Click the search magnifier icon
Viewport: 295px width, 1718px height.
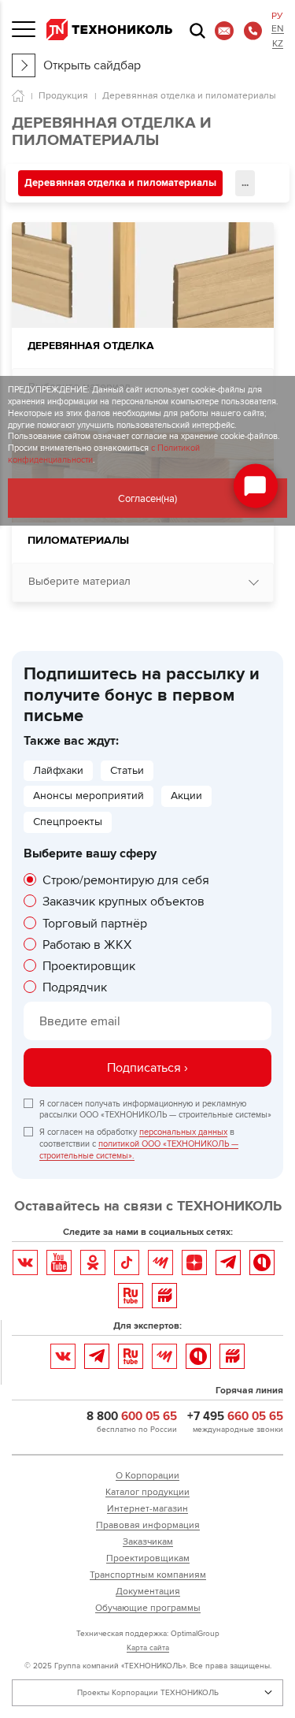[197, 31]
